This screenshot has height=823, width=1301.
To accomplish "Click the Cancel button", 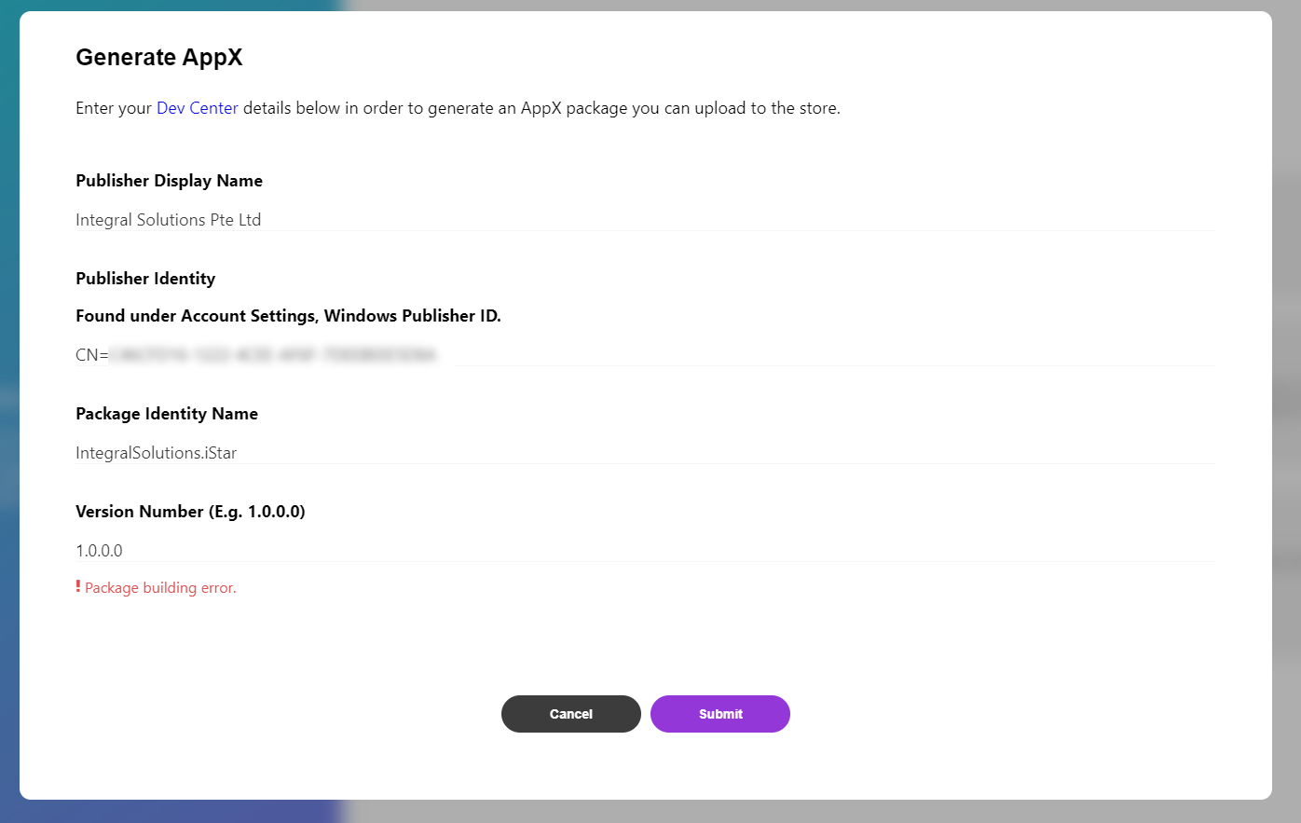I will coord(571,714).
